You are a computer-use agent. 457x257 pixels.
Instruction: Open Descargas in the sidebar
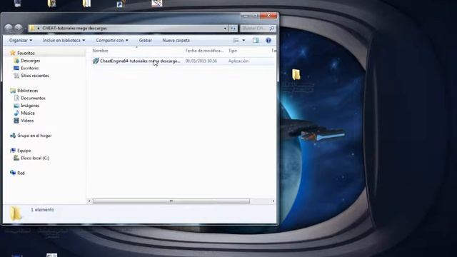[30, 61]
